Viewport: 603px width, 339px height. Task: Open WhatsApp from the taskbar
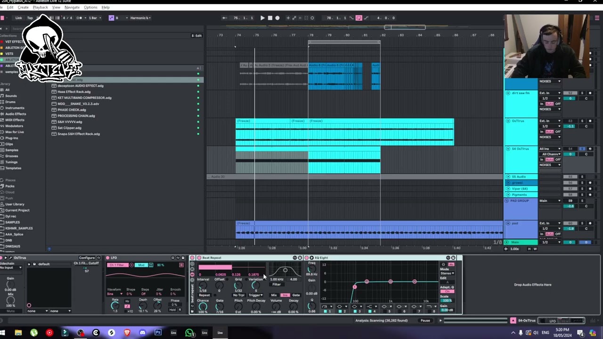(x=189, y=333)
